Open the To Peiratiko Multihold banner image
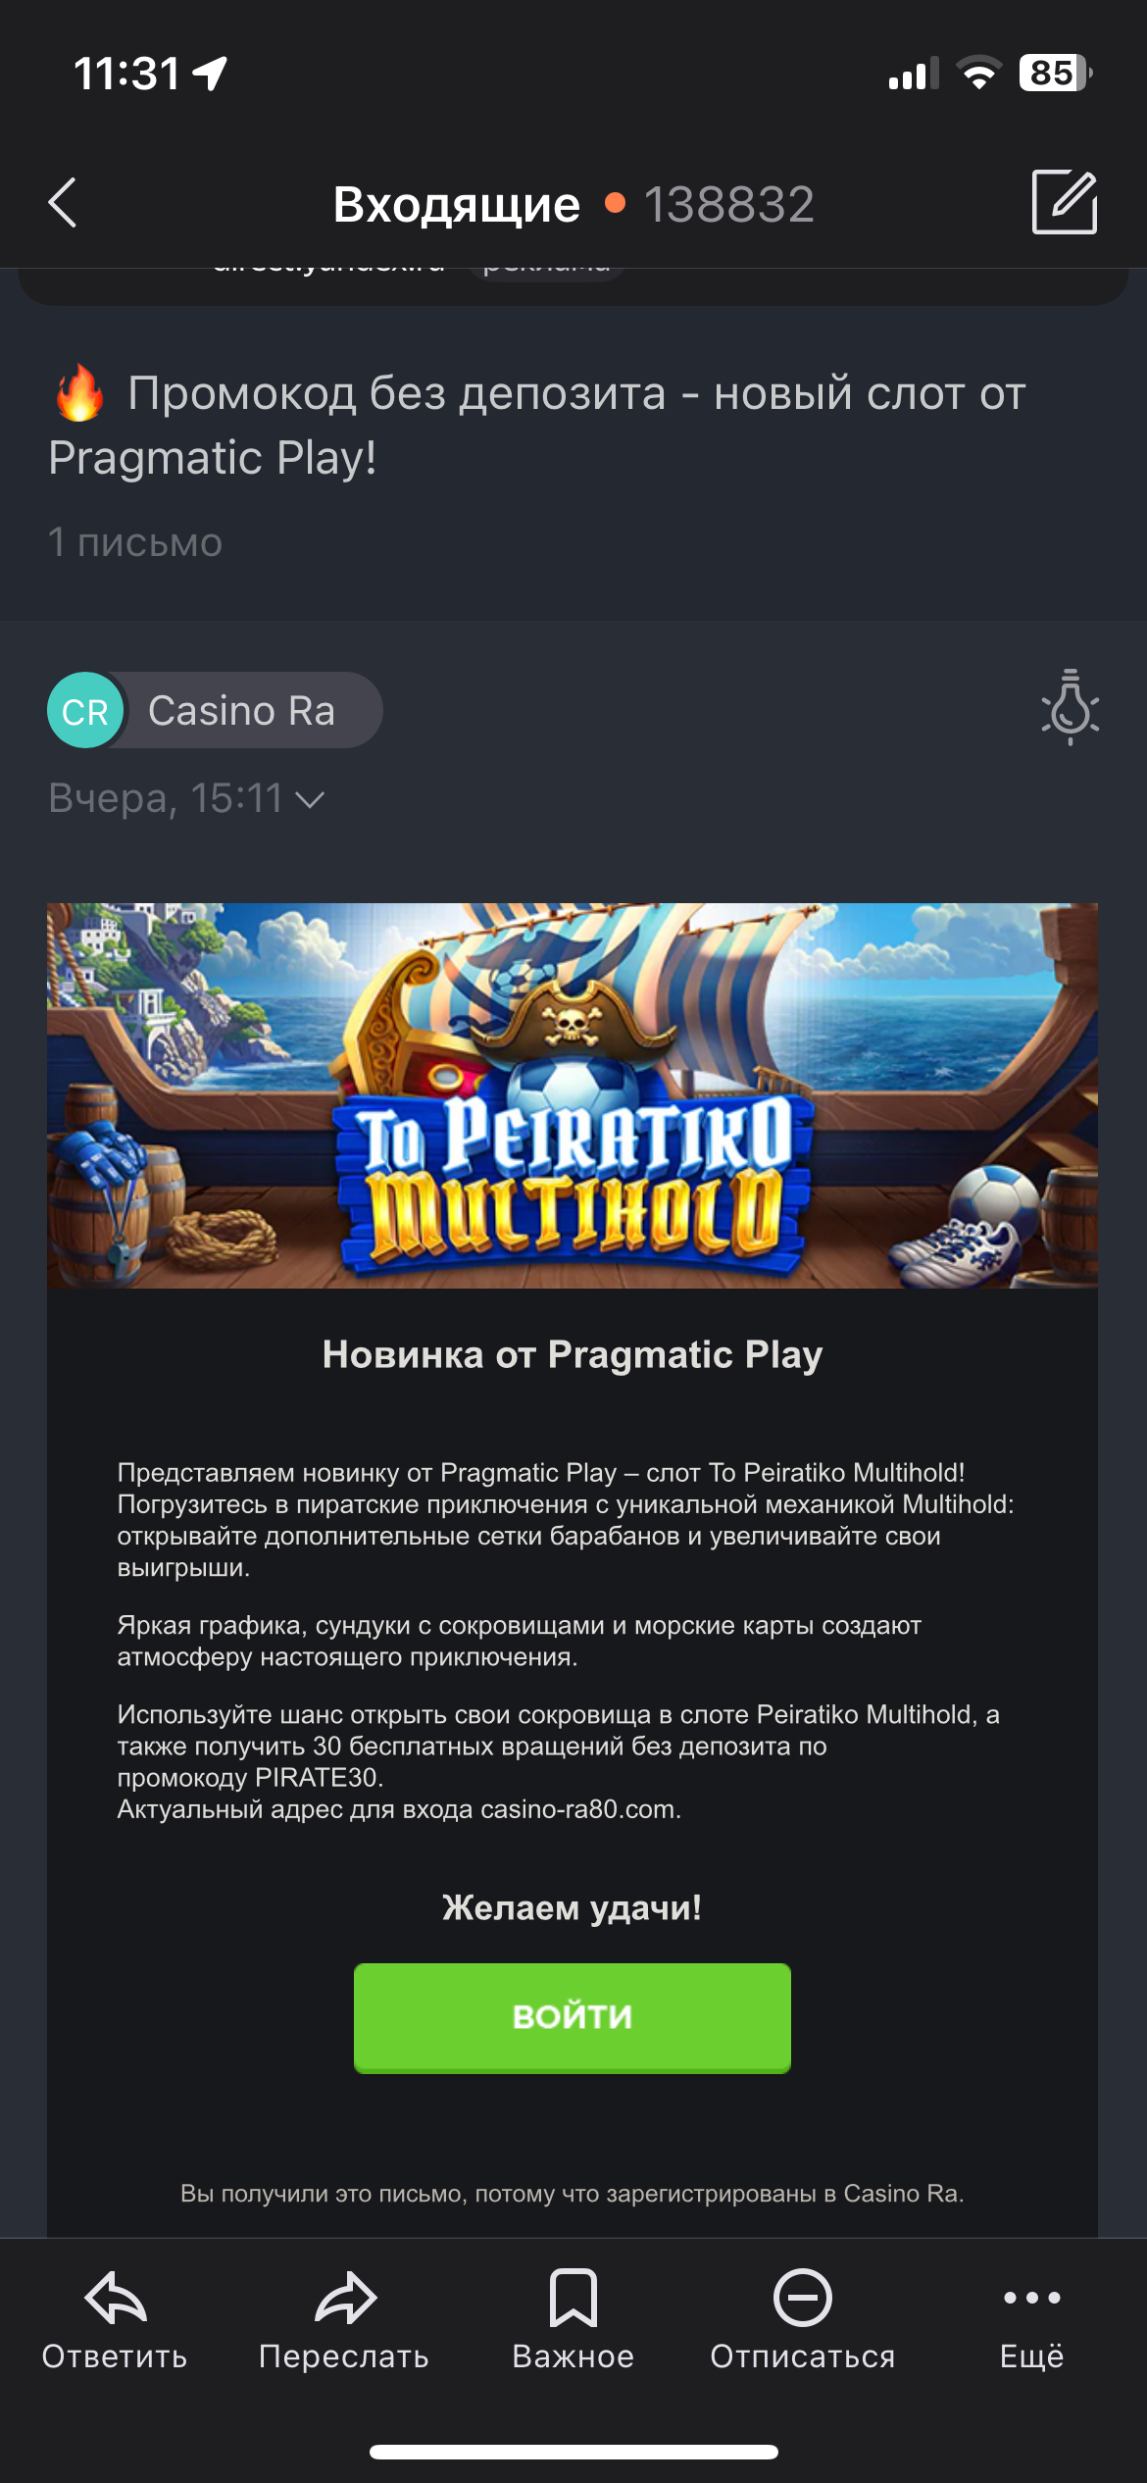The height and width of the screenshot is (2483, 1147). point(573,1095)
